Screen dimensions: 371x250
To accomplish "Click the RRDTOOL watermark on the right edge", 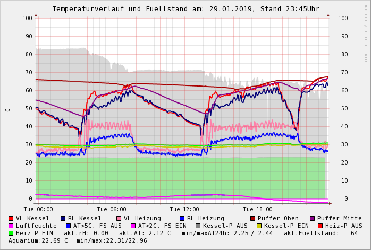I will tap(365, 32).
